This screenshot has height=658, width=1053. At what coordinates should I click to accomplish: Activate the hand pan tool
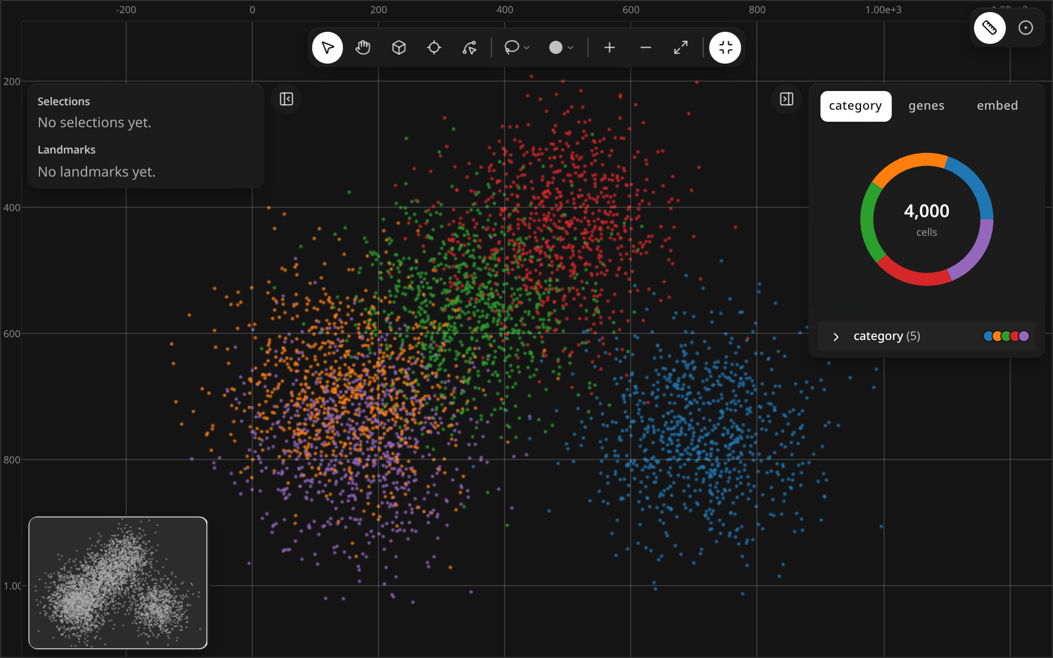point(363,48)
